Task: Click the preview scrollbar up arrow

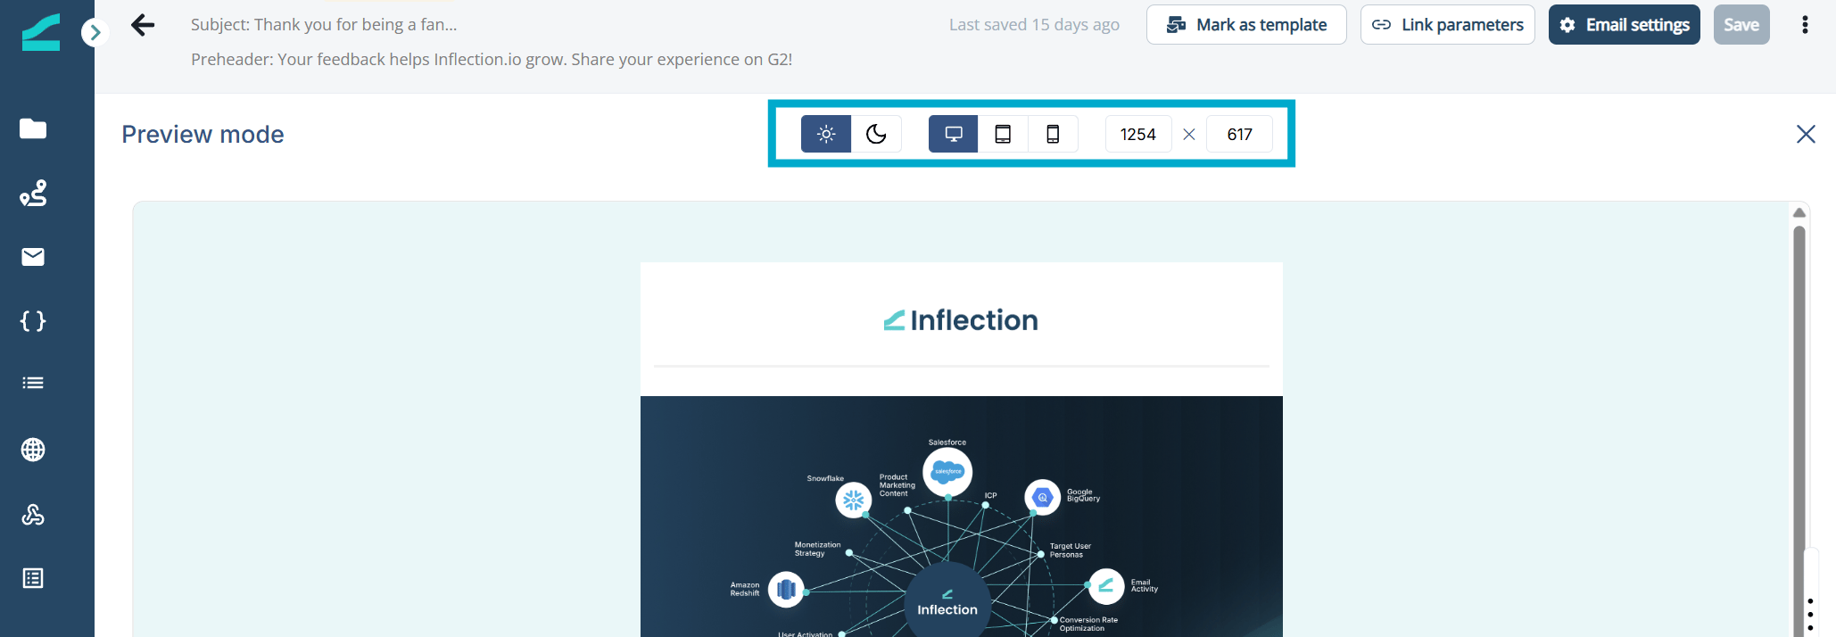Action: 1799,212
